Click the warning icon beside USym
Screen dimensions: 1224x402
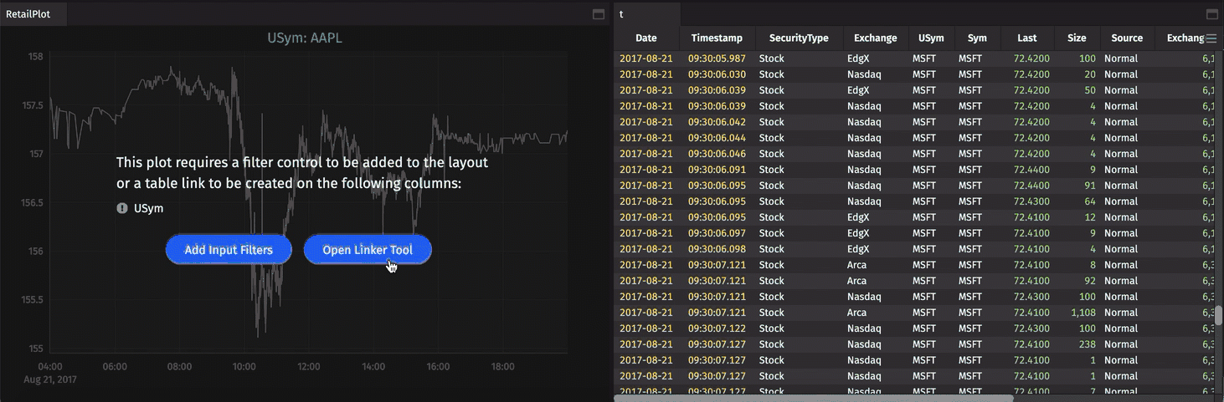[x=122, y=208]
